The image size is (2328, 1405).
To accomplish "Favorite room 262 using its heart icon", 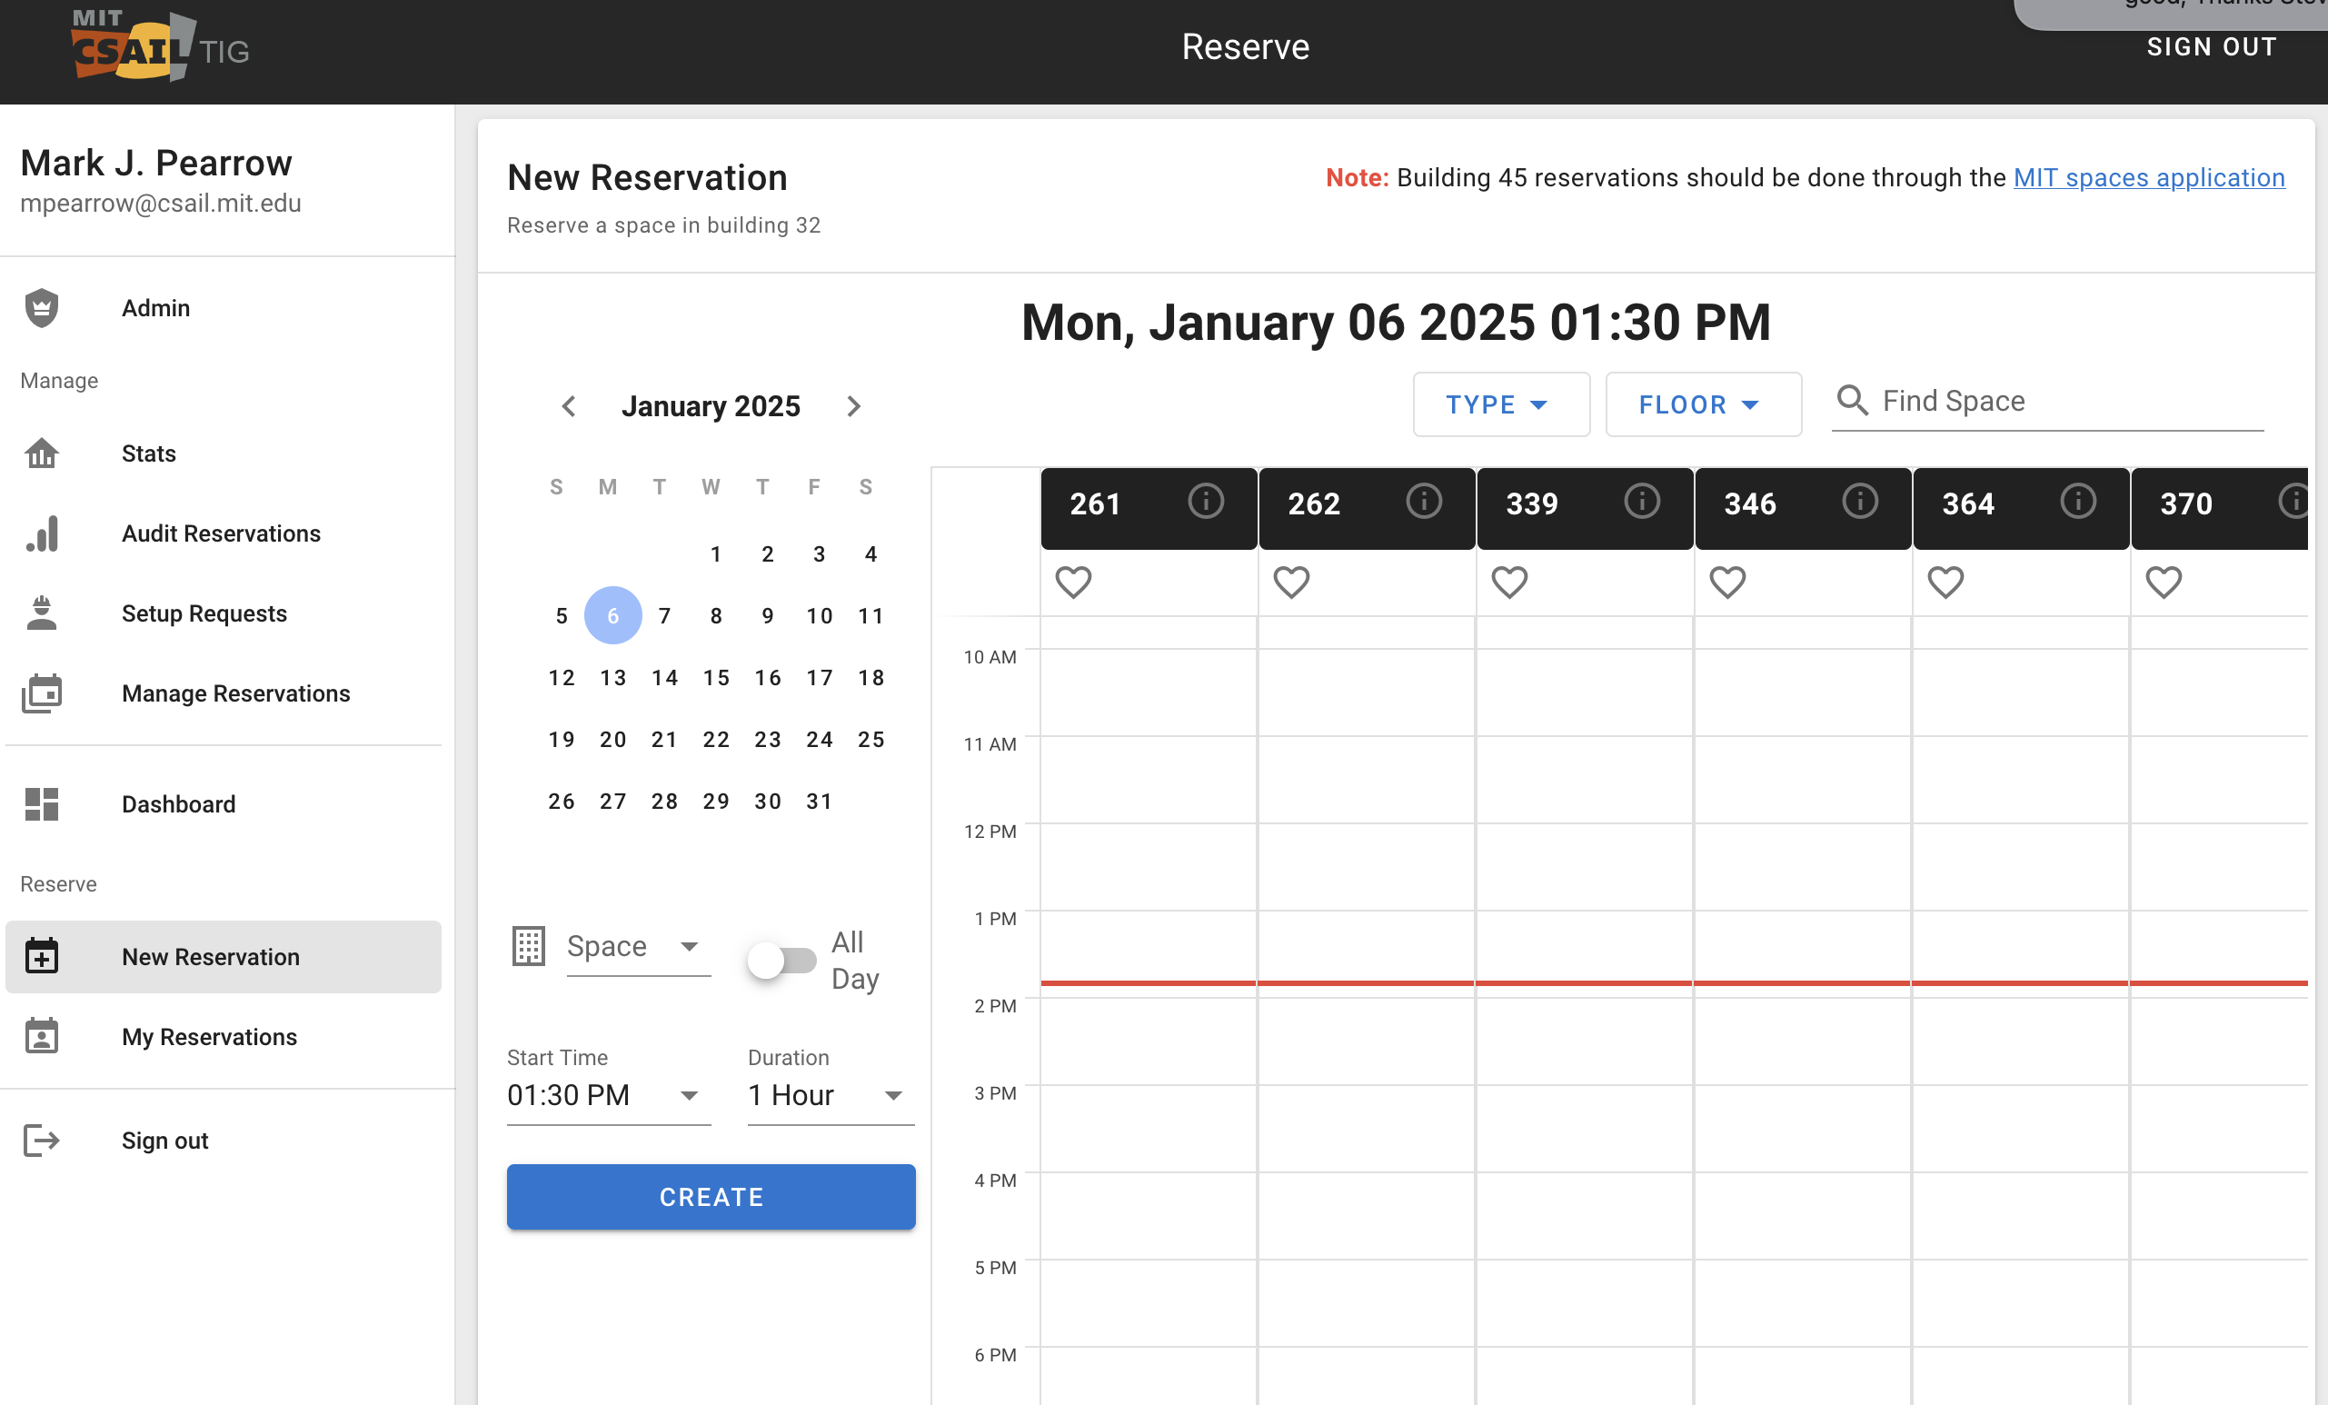I will click(x=1291, y=582).
